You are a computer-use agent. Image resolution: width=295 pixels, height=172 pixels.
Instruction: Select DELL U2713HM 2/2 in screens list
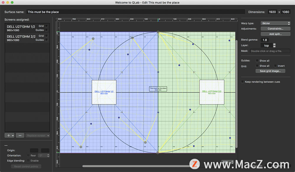click(27, 38)
